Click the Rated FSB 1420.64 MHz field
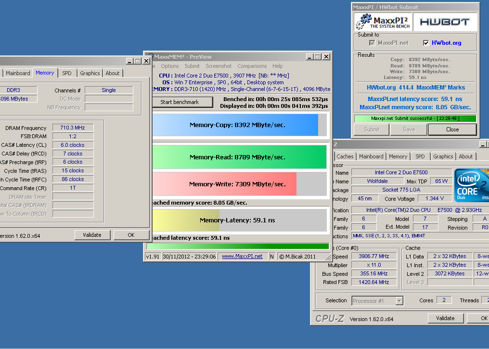Viewport: 489px width, 349px height. click(374, 282)
